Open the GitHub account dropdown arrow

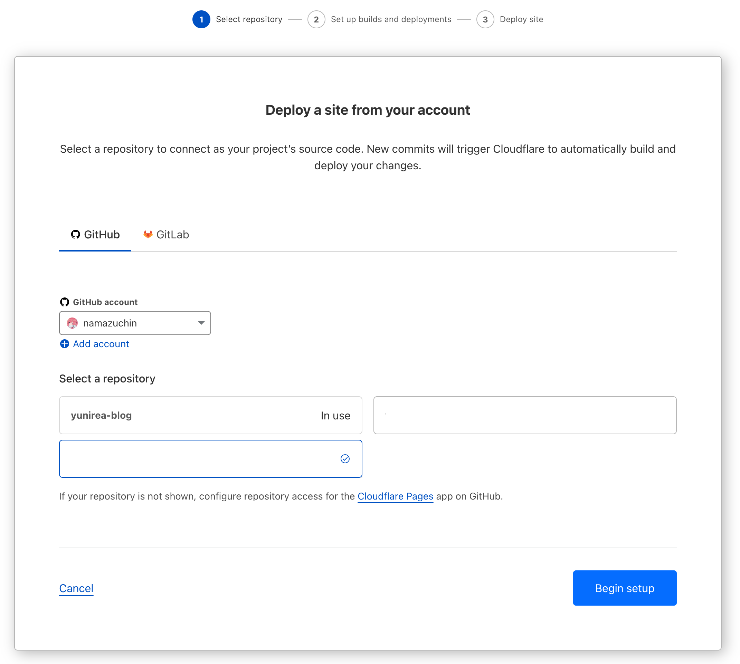pos(201,323)
